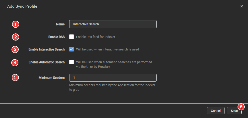
Task: Select red badge number 5
Action: pos(16,77)
